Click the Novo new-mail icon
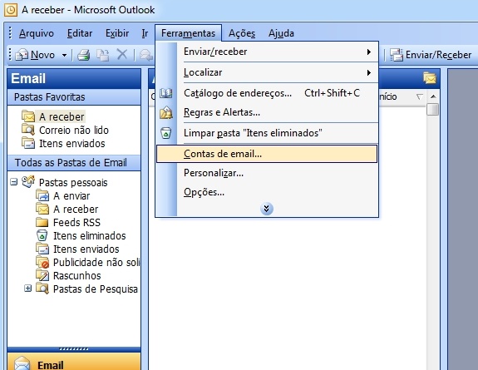This screenshot has width=478, height=370. [x=22, y=55]
